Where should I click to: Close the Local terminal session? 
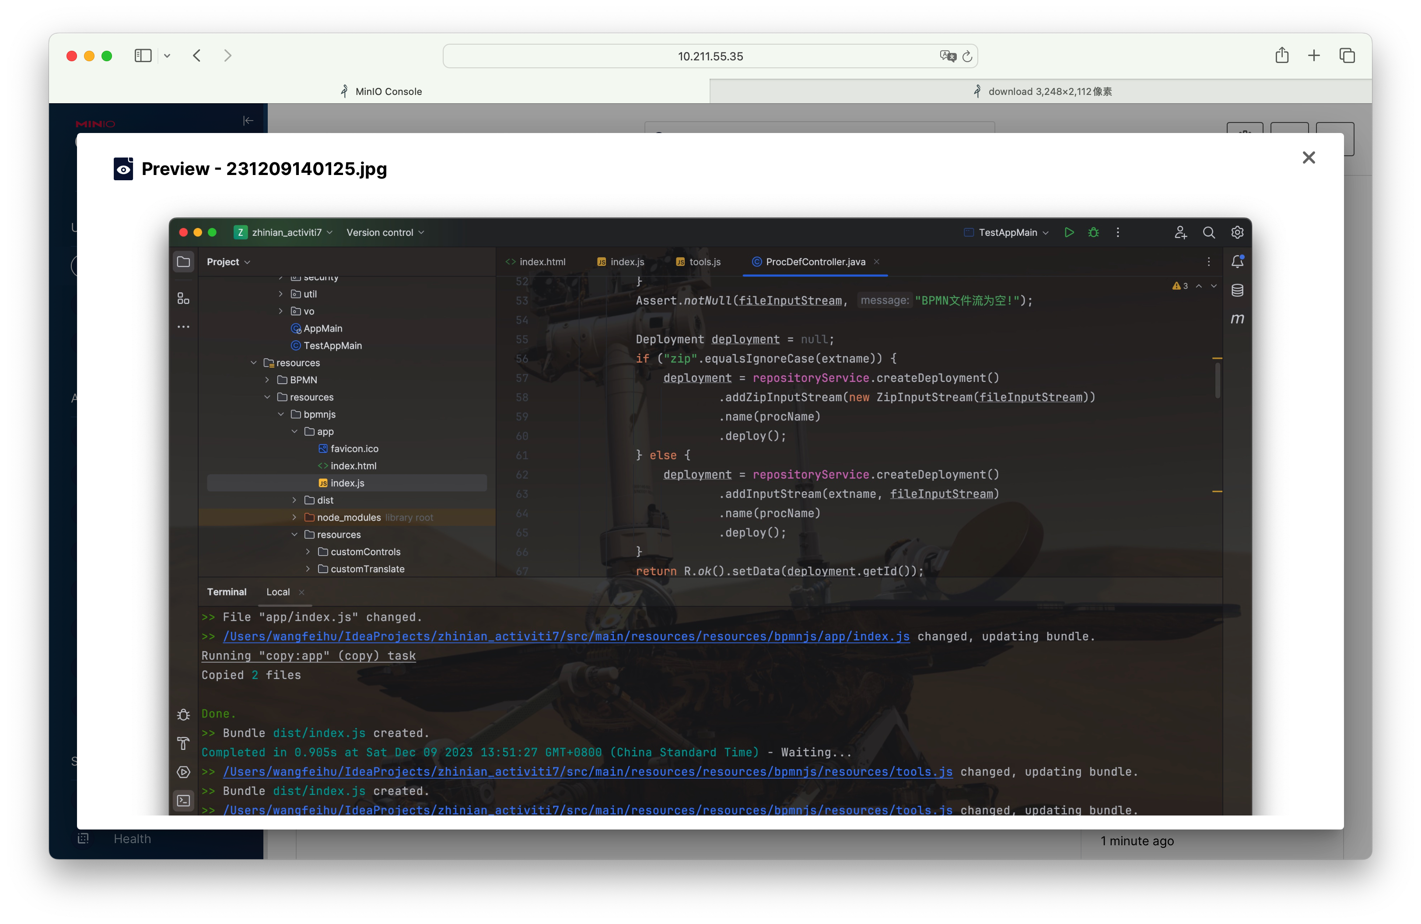[301, 592]
